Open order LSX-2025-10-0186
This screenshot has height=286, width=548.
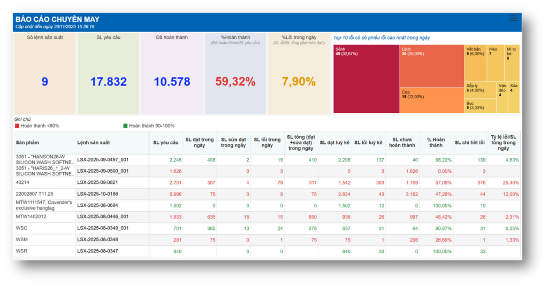tap(99, 194)
